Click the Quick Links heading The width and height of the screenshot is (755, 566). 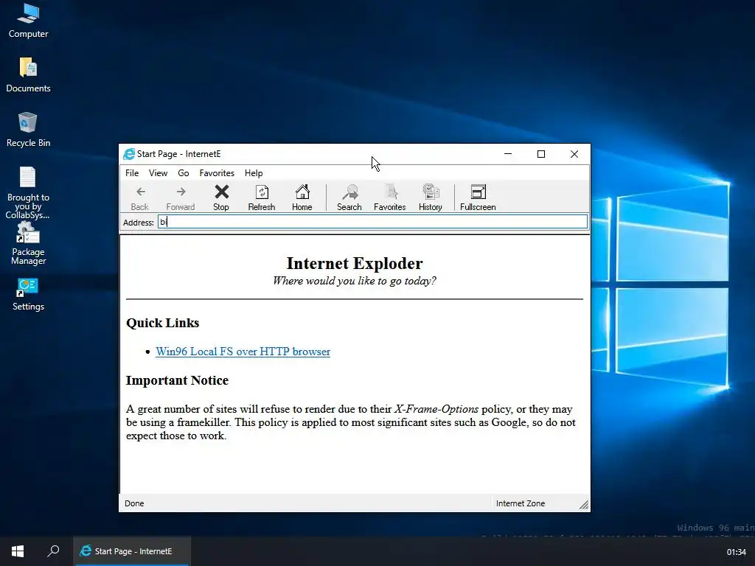163,323
